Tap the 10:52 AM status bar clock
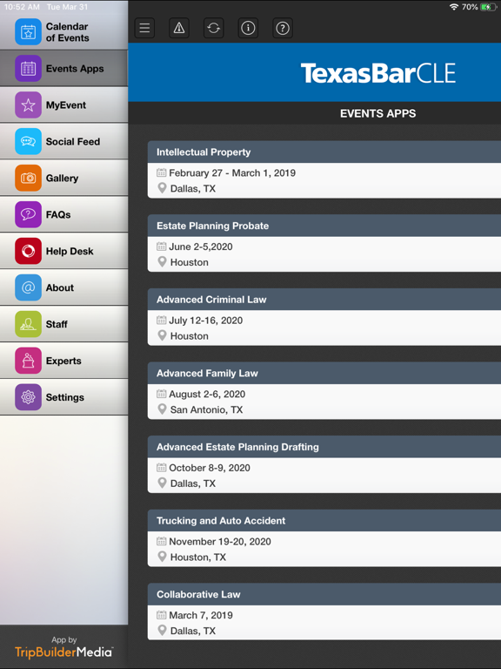 click(x=22, y=7)
